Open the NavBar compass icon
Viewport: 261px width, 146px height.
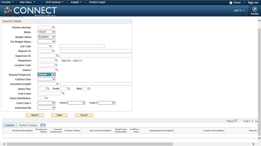254,9
